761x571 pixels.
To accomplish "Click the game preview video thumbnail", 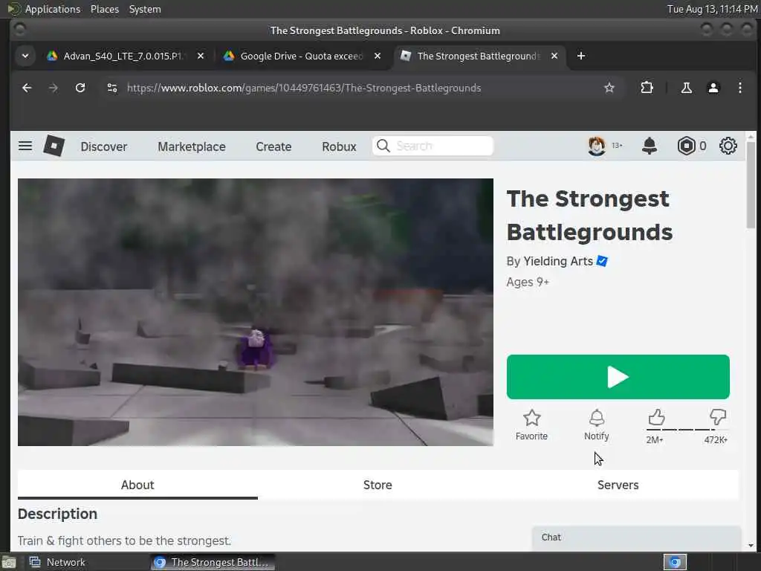I will (256, 312).
